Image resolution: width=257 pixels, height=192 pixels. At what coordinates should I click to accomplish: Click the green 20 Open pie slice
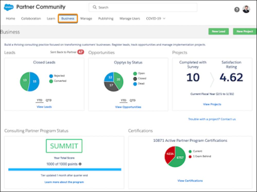coord(118,79)
